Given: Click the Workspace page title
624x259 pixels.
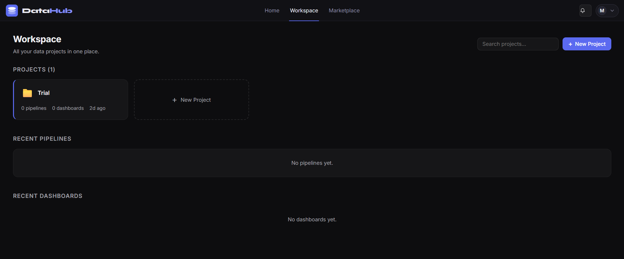Looking at the screenshot, I should [37, 39].
